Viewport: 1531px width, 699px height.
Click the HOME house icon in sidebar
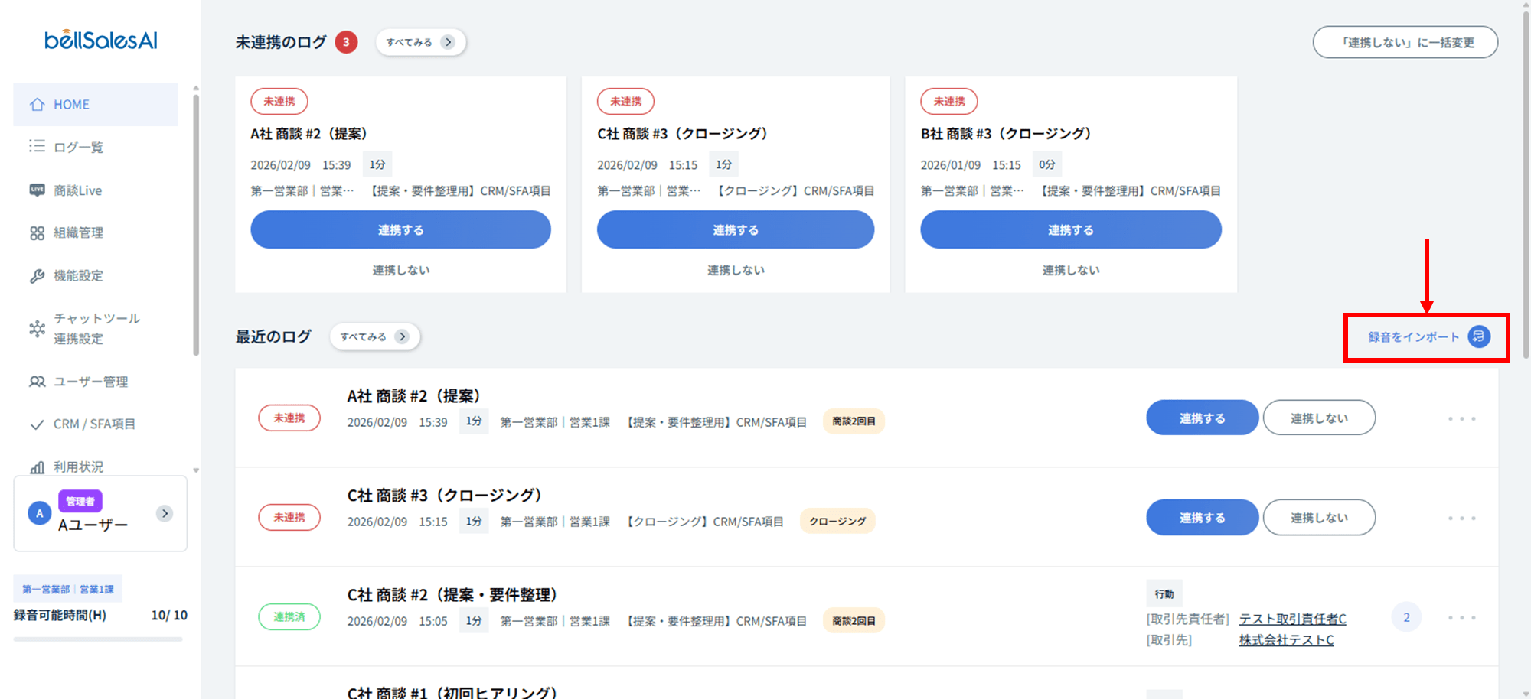37,105
